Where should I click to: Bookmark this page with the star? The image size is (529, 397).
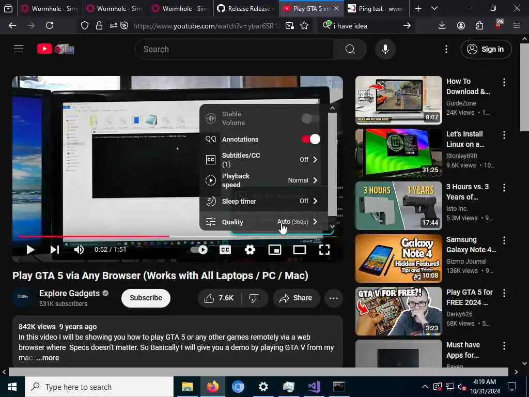point(304,25)
